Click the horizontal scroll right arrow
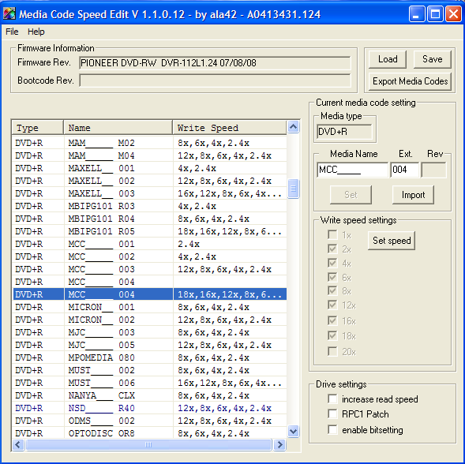The image size is (465, 464). coord(279,445)
